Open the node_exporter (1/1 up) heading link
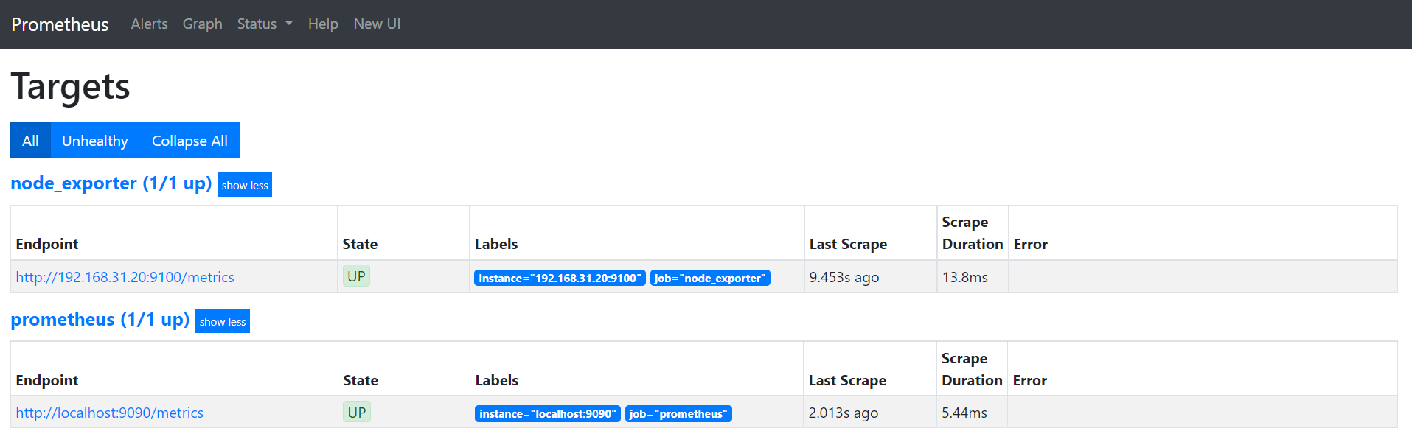The image size is (1412, 434). (111, 183)
